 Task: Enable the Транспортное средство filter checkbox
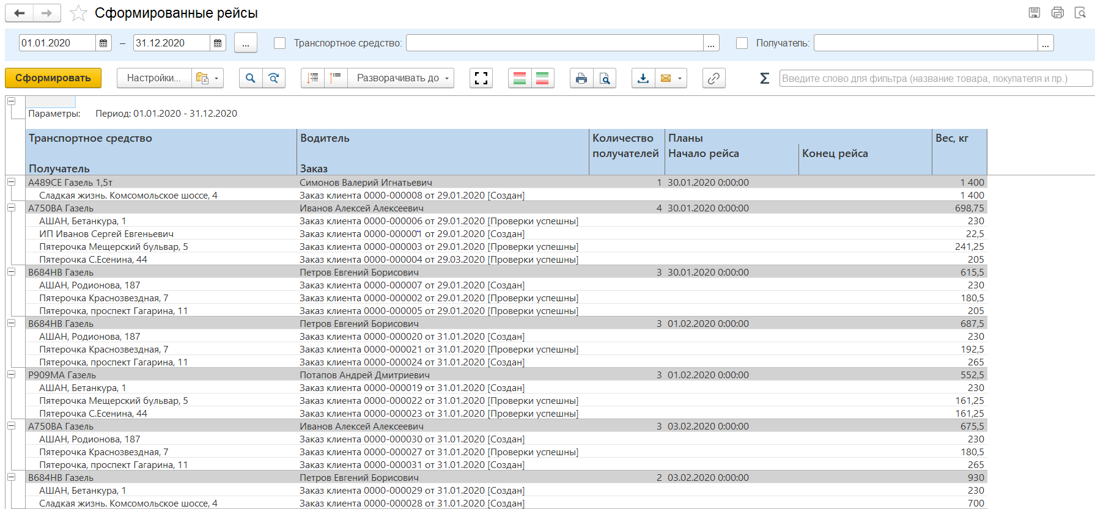280,43
